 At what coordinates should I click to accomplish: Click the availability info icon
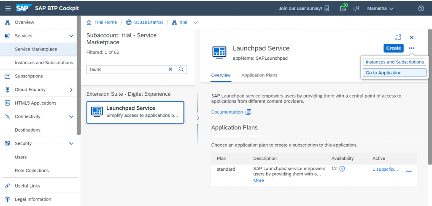point(342,169)
